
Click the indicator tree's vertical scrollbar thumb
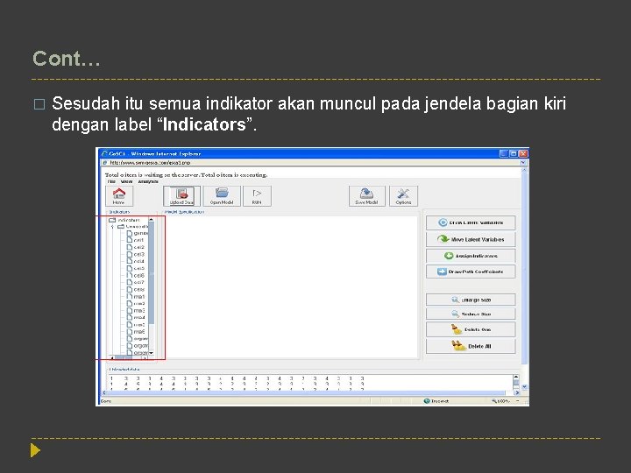(x=152, y=273)
